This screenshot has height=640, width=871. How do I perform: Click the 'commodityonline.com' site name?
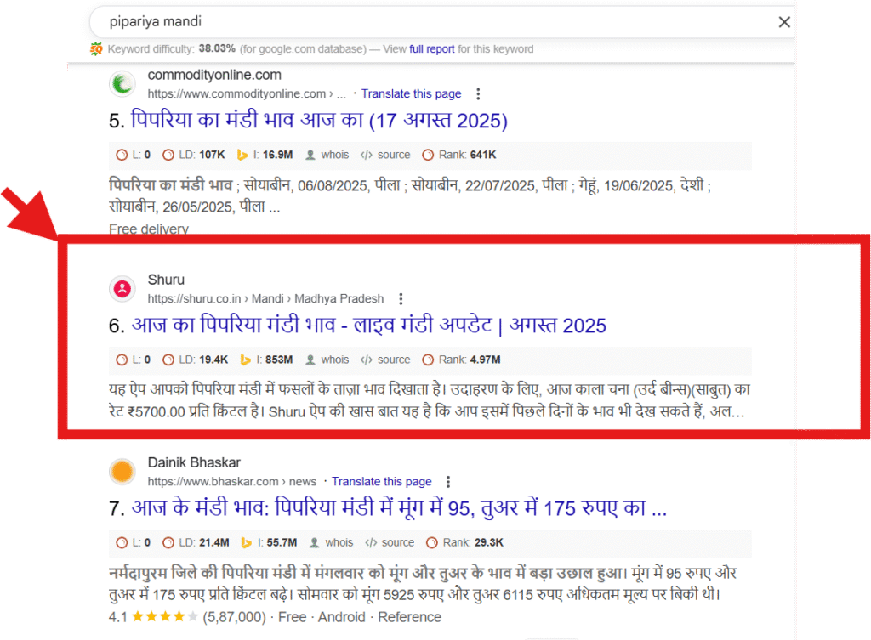[214, 75]
